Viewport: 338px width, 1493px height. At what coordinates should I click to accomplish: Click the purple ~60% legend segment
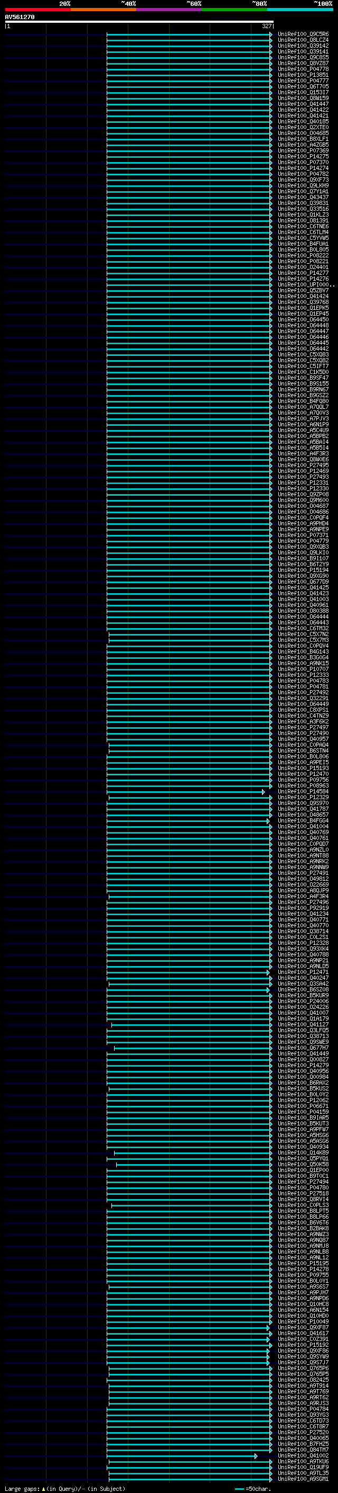click(168, 10)
